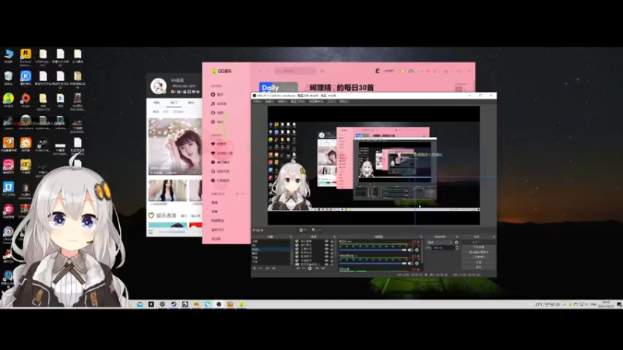Collapse created playlists chevron in QQ Music sidebar

243,194
